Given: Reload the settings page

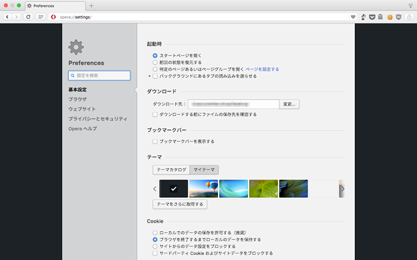Looking at the screenshot, I should [x=28, y=17].
